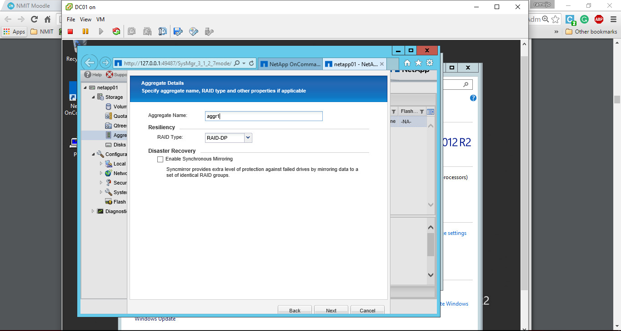Bookmark this page with the star
The width and height of the screenshot is (621, 331).
click(x=555, y=19)
